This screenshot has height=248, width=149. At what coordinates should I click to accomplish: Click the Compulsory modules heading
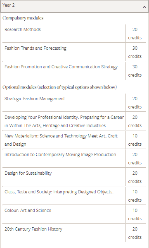23,18
